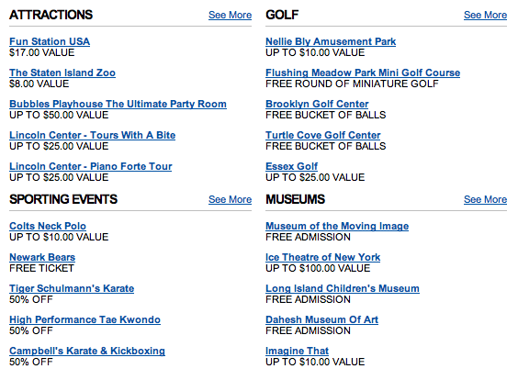Image resolution: width=518 pixels, height=380 pixels.
Task: Open the Essex Golf link
Action: (292, 166)
